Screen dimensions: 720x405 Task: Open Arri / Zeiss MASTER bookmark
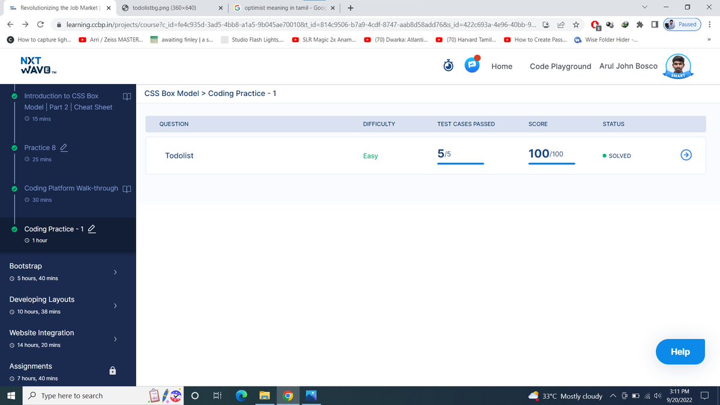click(x=112, y=40)
